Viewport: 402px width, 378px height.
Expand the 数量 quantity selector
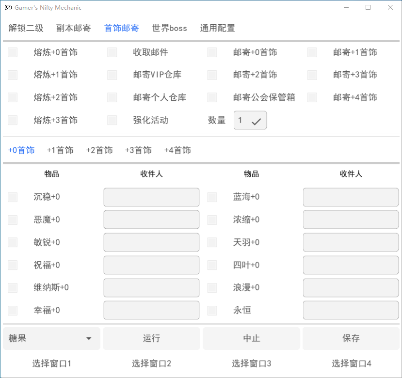tap(250, 120)
